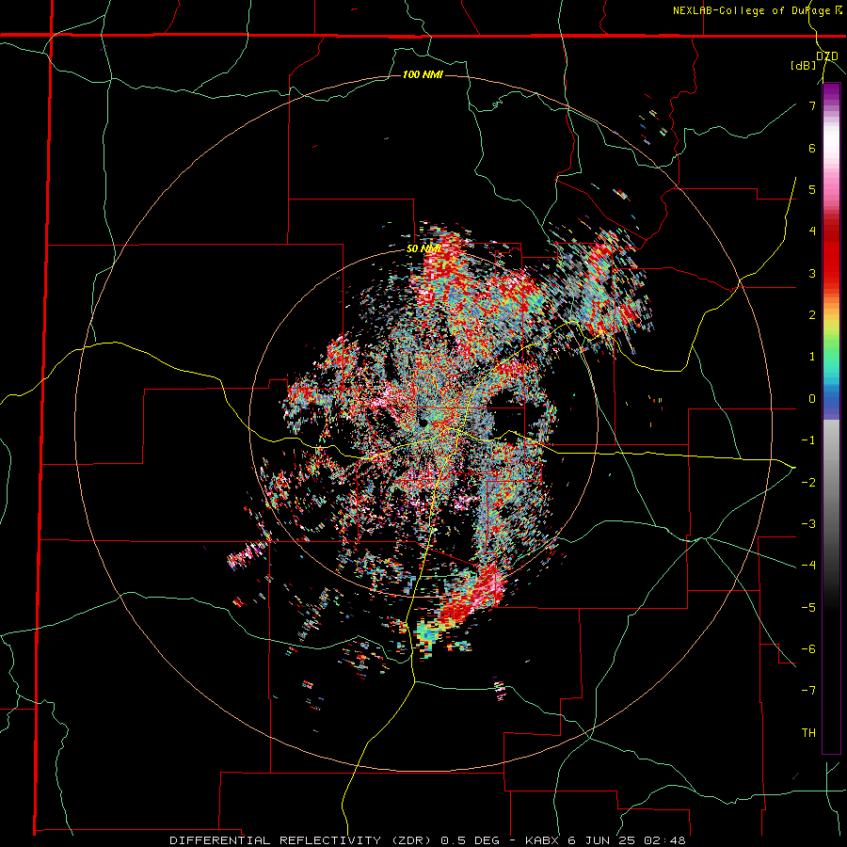Click the [dB] unit label
Screen dimensions: 847x847
coord(804,66)
